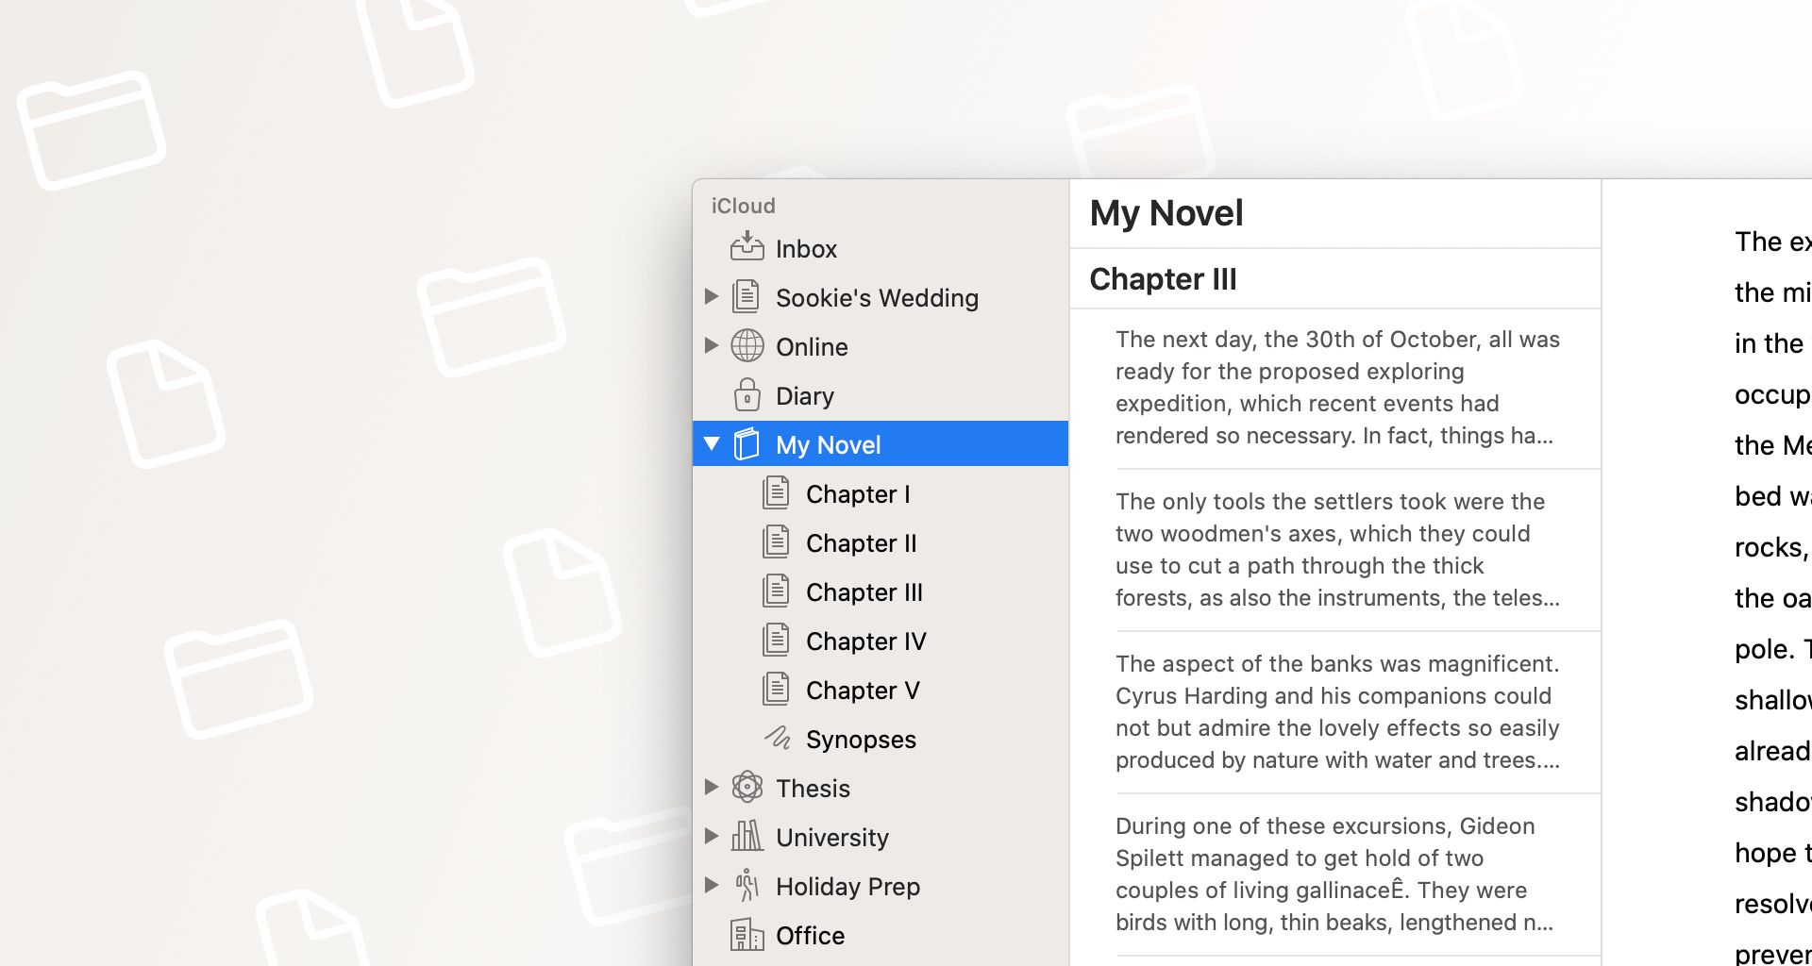Select Chapter IV in the sidebar
Screen dimensions: 1812x966
tap(866, 641)
